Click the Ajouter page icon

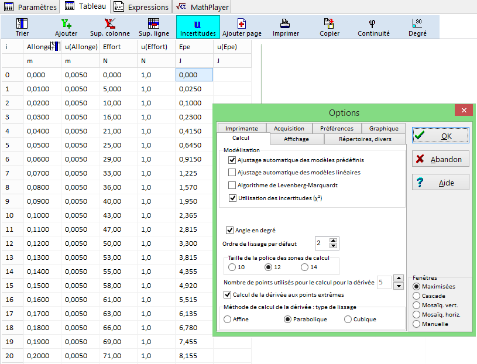(x=242, y=23)
